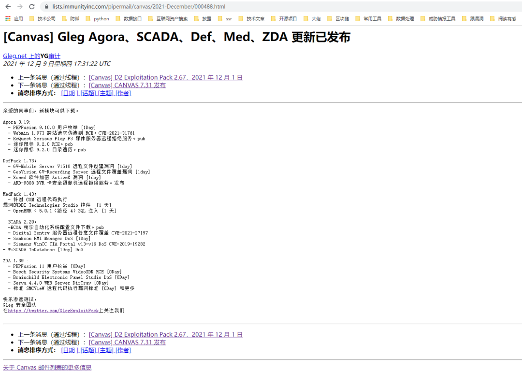Open the 技术公司 bookmark folder
The width and height of the screenshot is (522, 371).
[42, 19]
